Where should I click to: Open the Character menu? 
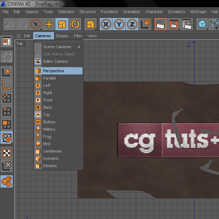coord(154,12)
